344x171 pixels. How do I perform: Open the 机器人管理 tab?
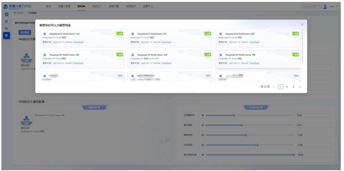coord(64,7)
